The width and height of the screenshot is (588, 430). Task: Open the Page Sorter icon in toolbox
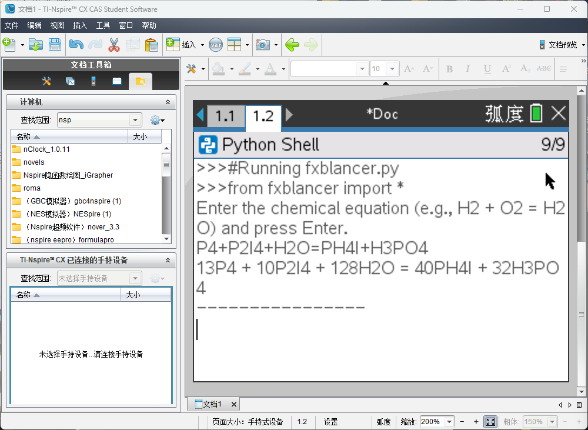(70, 81)
